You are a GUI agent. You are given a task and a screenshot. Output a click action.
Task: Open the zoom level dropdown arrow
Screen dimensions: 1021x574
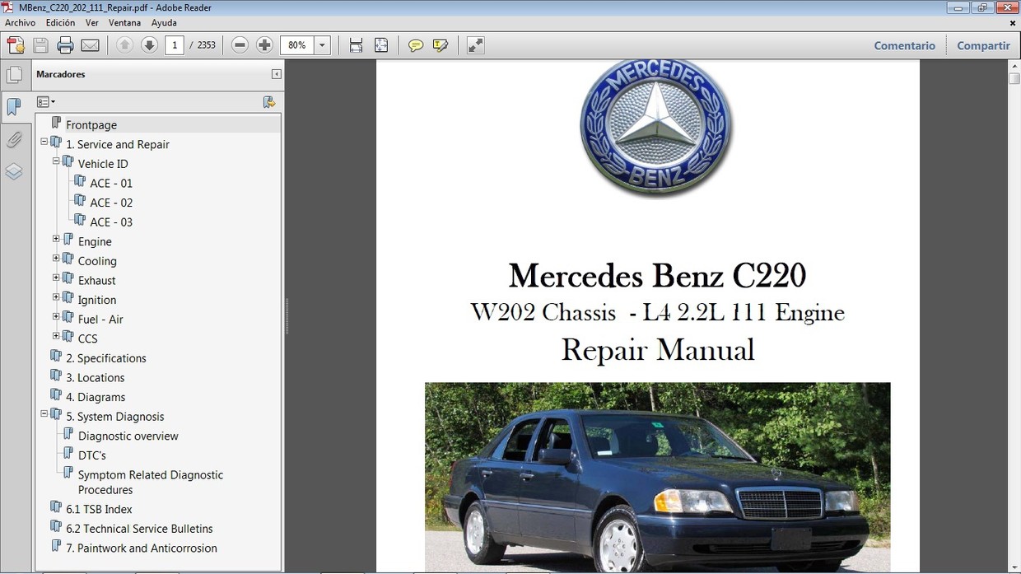[323, 45]
